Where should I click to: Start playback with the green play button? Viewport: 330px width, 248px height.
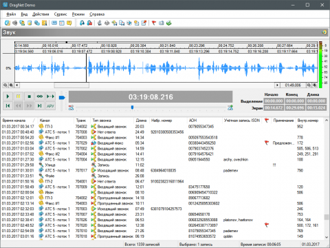8,96
